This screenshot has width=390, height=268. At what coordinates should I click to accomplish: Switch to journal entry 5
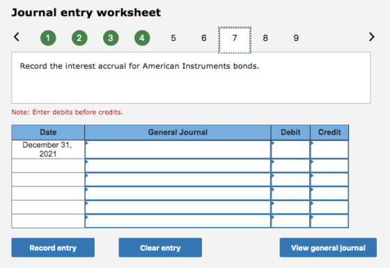click(x=173, y=38)
